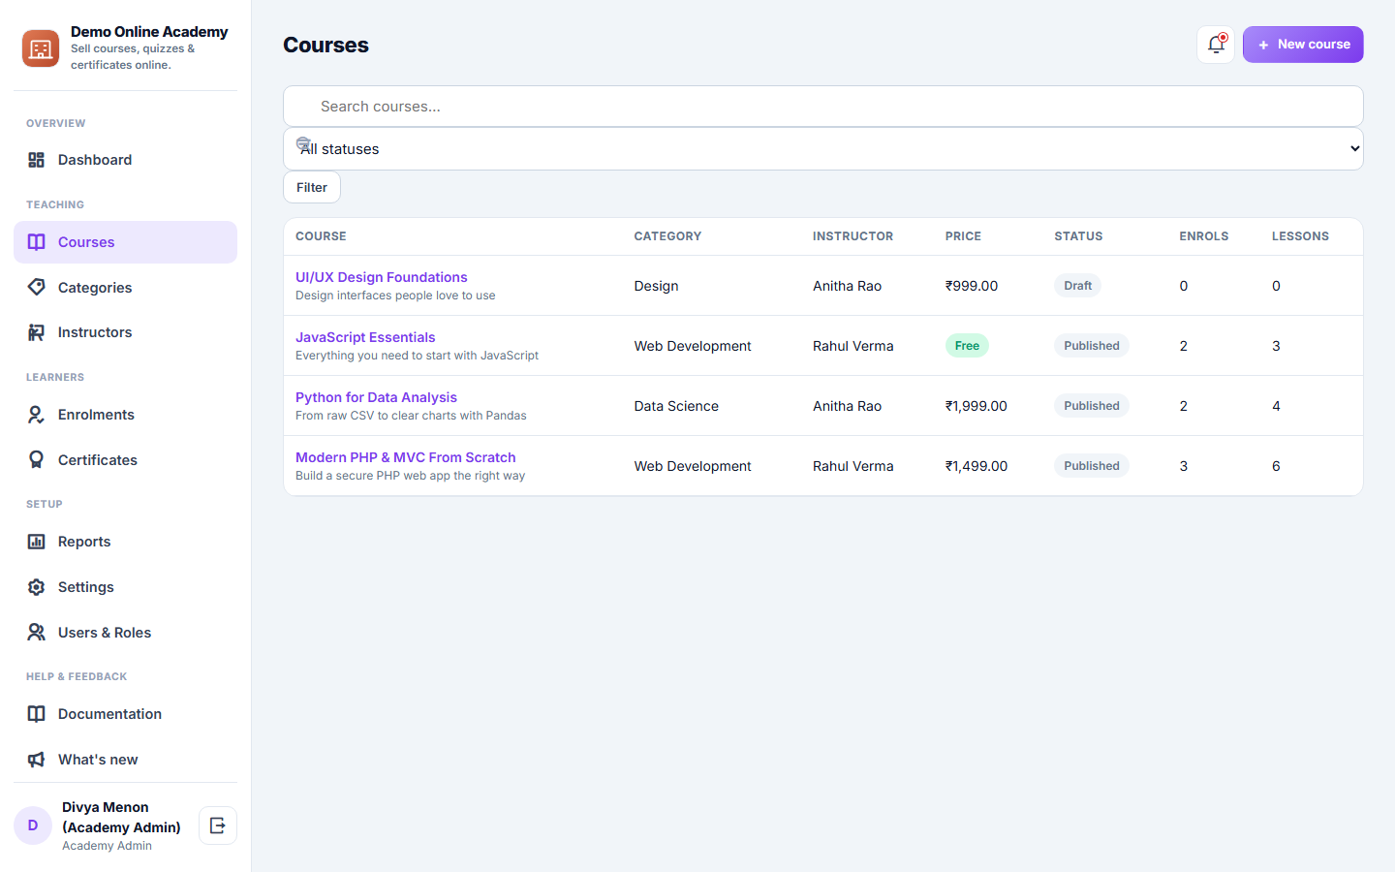Open the All statuses dropdown

pos(823,149)
